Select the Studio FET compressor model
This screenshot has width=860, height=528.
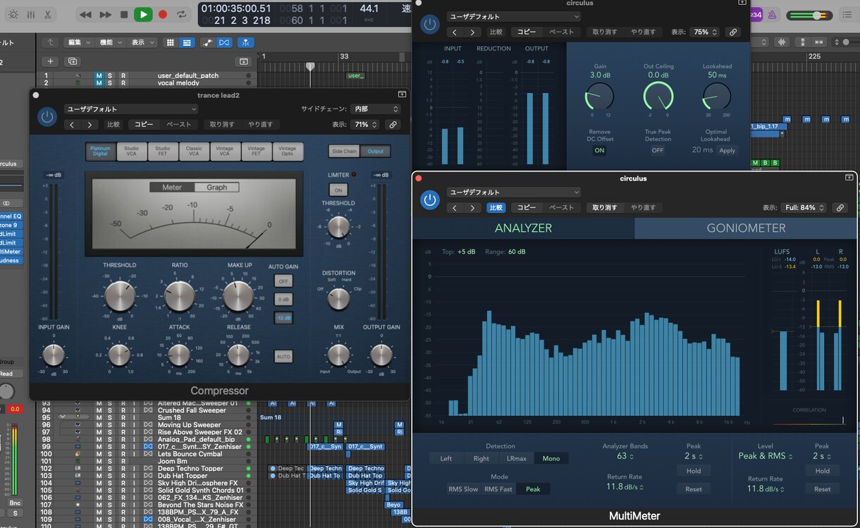click(163, 152)
